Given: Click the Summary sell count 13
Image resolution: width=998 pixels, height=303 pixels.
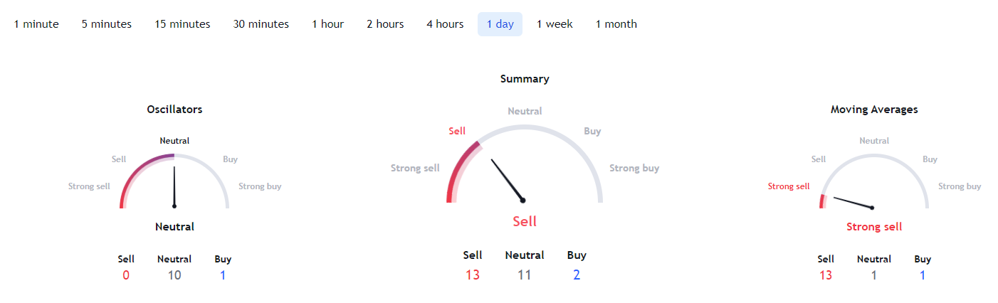Looking at the screenshot, I should pyautogui.click(x=473, y=275).
